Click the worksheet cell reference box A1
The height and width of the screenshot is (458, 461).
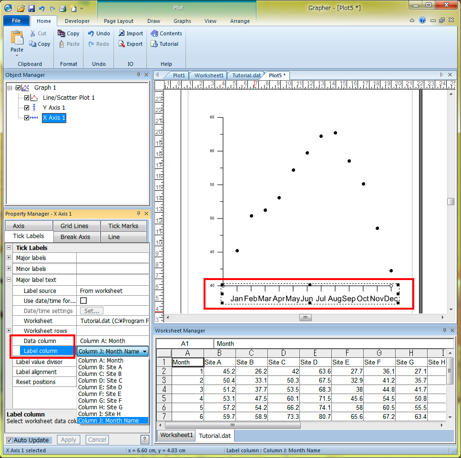pos(184,343)
